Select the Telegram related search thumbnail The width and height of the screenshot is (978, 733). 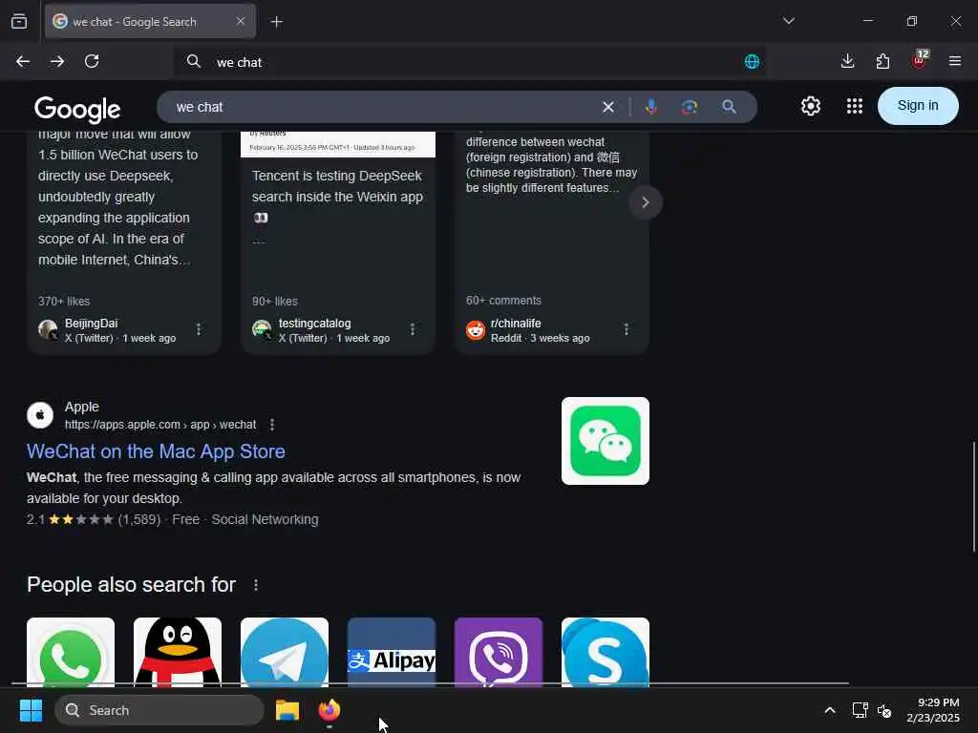click(x=285, y=653)
